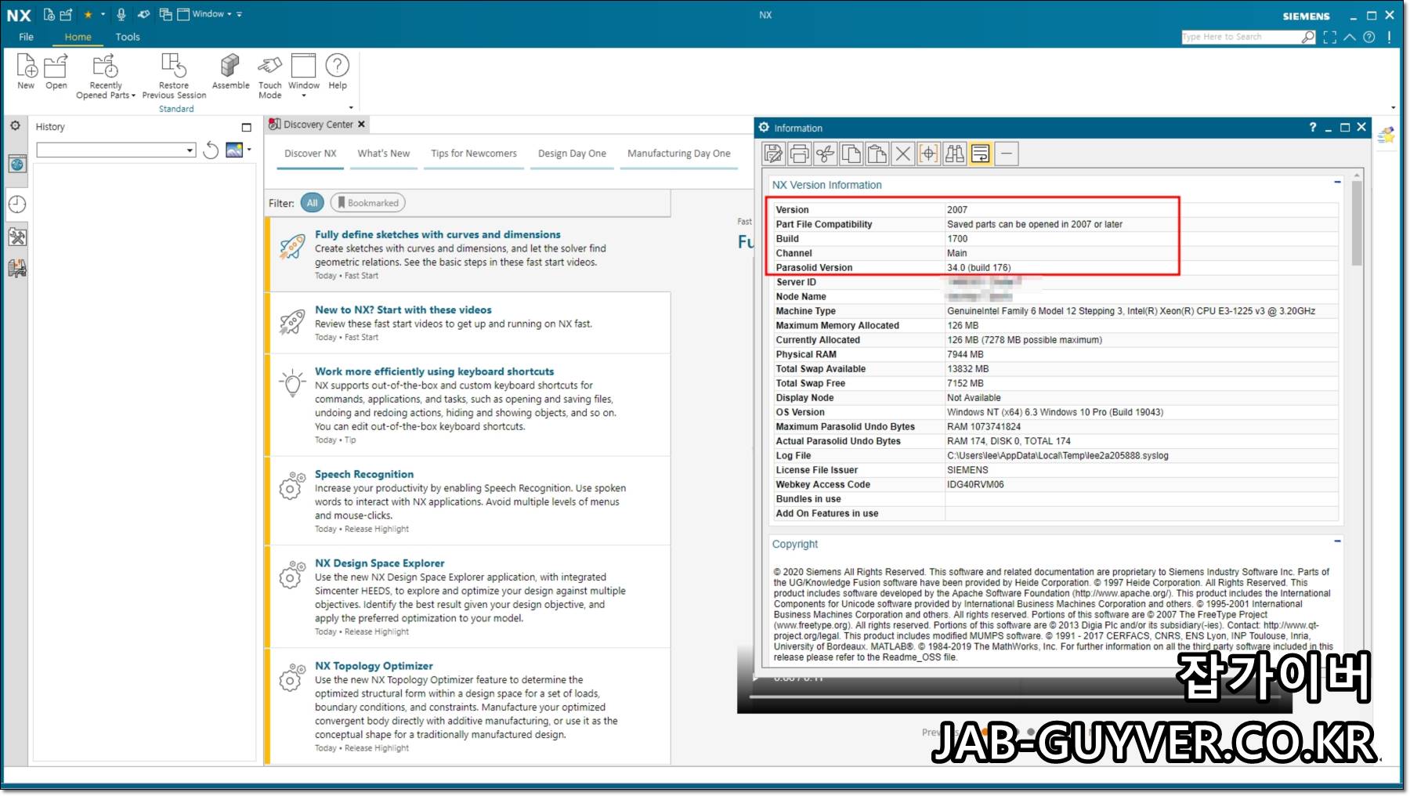Toggle full screen mode icon
The image size is (1410, 796).
1329,37
